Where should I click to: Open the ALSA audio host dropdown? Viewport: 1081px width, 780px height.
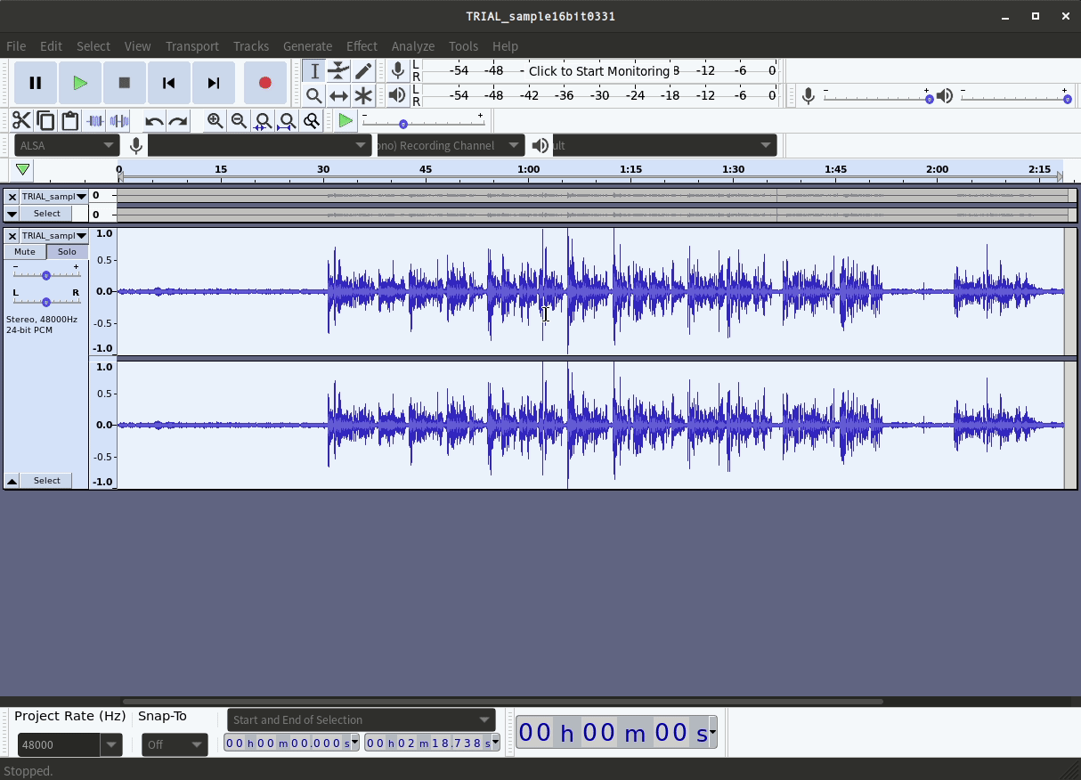[x=67, y=144]
